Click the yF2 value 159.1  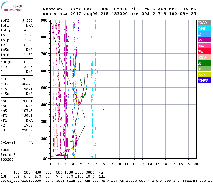(27, 116)
